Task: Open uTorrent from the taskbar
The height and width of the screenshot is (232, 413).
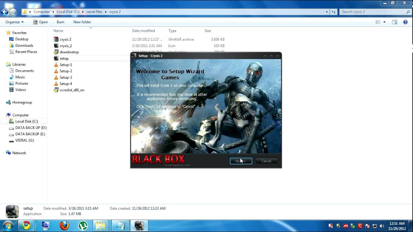Action: click(84, 226)
